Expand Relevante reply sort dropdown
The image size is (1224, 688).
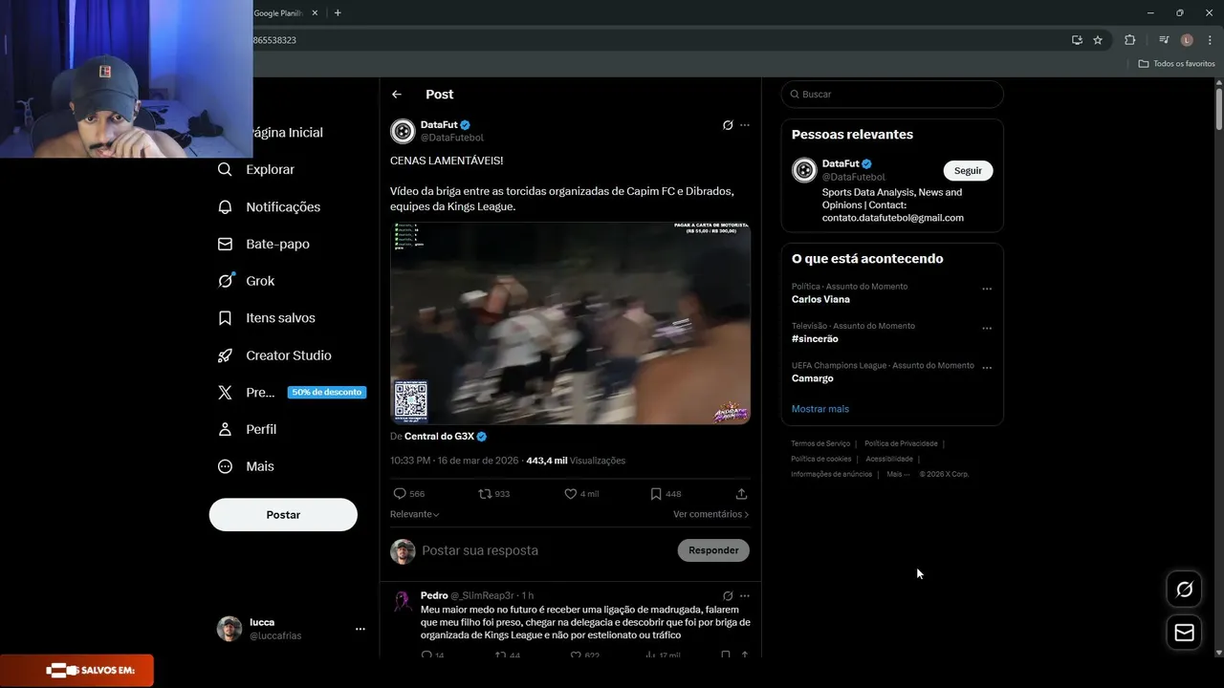click(x=415, y=514)
